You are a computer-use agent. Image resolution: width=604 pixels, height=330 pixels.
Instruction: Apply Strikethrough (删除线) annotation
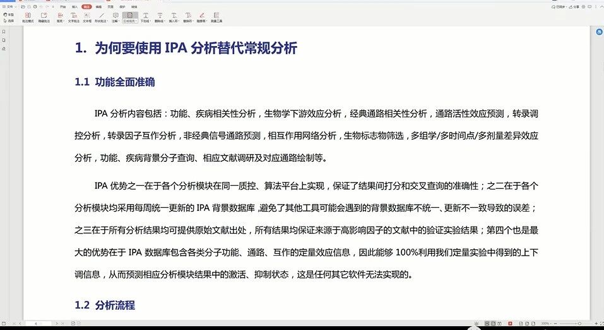click(160, 18)
